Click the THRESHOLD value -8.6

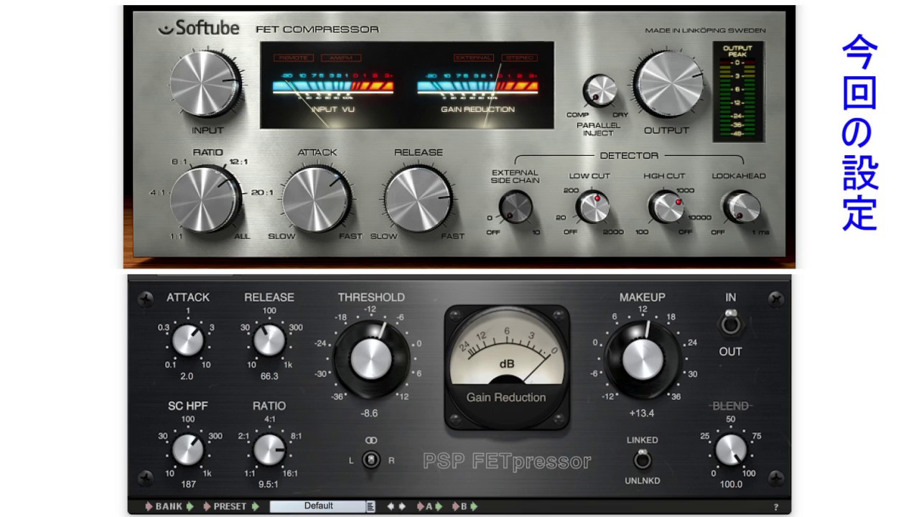tap(370, 414)
